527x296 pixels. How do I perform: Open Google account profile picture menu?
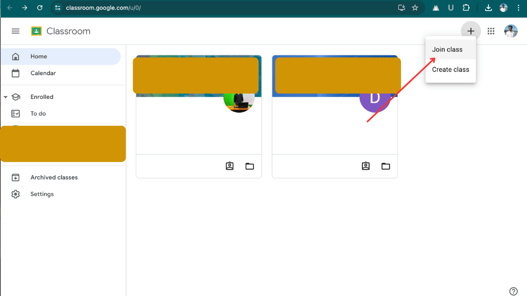(511, 31)
